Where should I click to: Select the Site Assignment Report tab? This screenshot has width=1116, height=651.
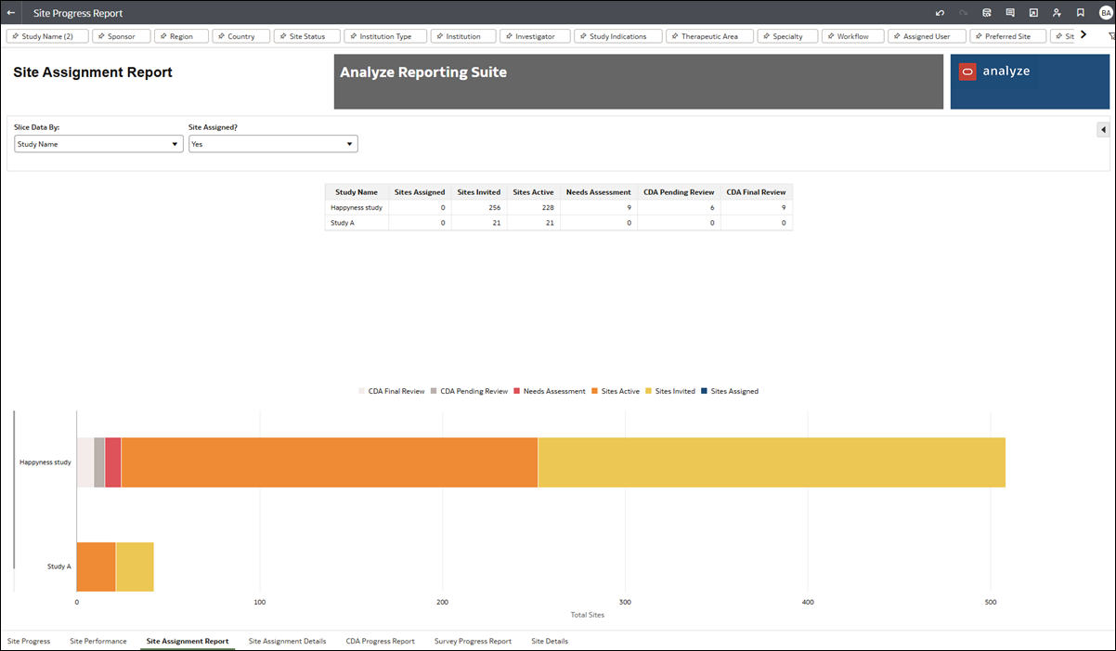[x=188, y=641]
